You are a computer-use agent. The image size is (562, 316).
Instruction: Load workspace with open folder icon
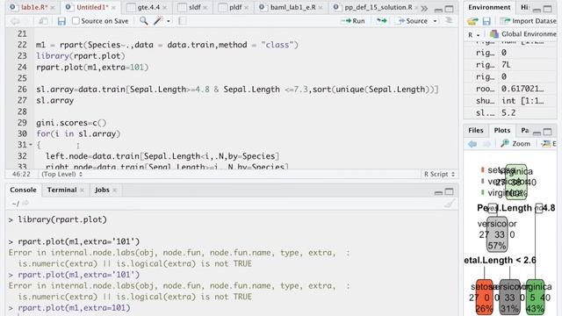click(472, 21)
